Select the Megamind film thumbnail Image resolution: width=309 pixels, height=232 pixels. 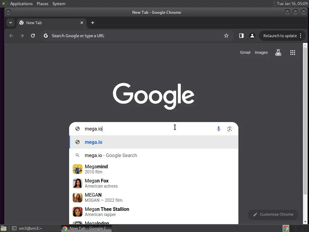[x=78, y=169]
